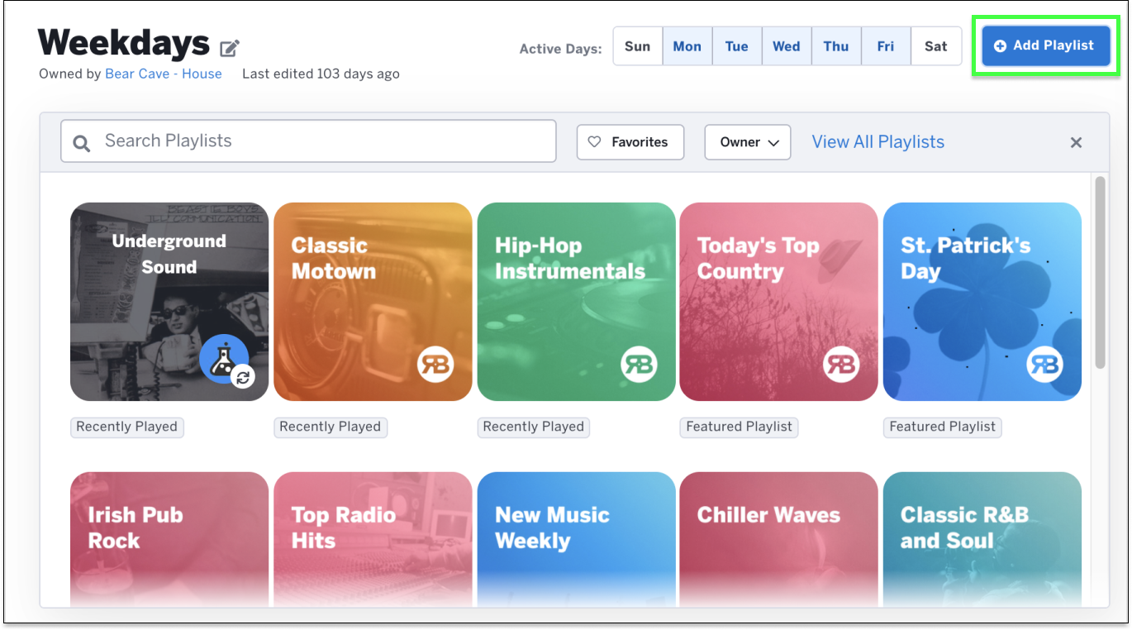
Task: Click Recently Played tag under Hip-Hop Instrumentals
Action: 534,427
